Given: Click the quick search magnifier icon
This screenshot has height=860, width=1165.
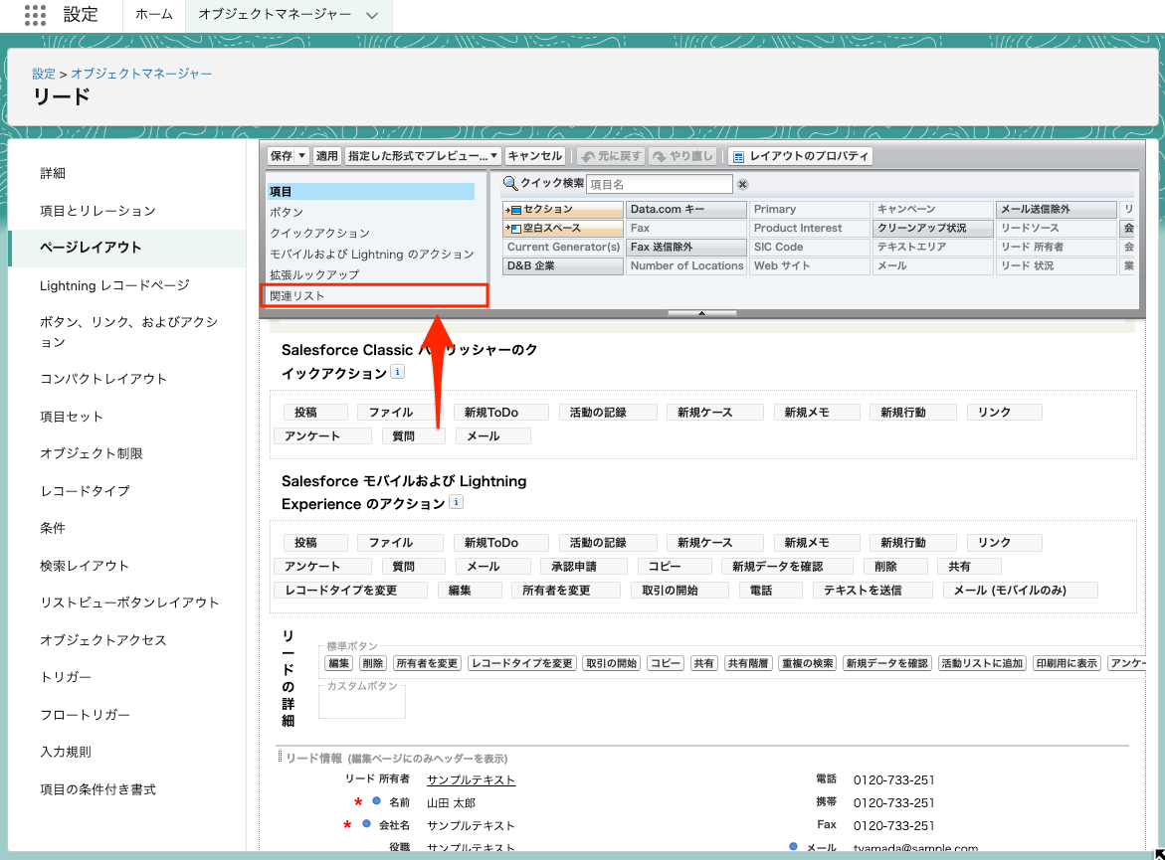Looking at the screenshot, I should pos(510,183).
